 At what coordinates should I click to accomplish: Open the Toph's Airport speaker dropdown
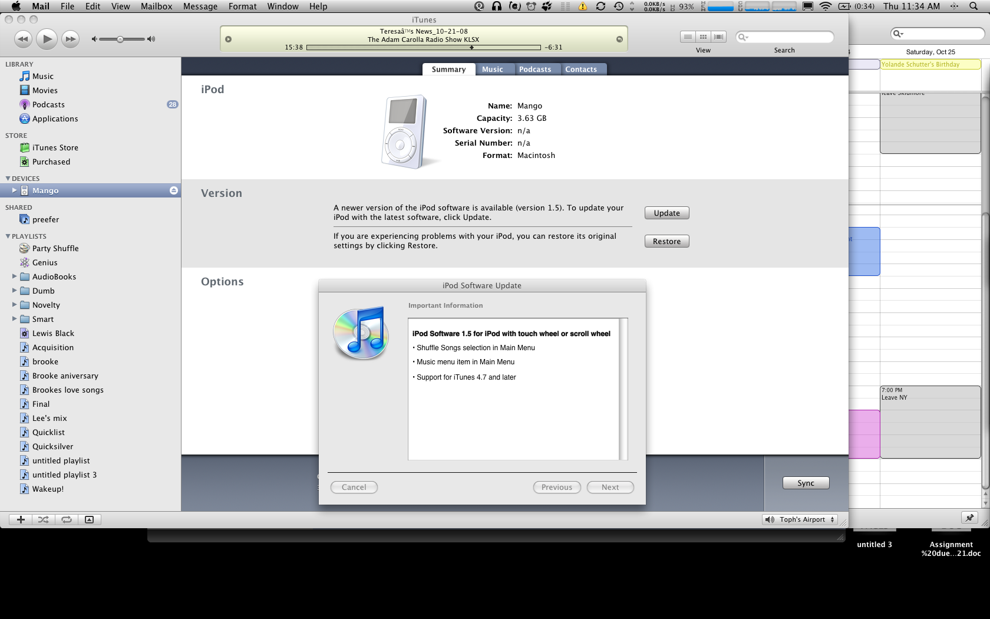(800, 519)
